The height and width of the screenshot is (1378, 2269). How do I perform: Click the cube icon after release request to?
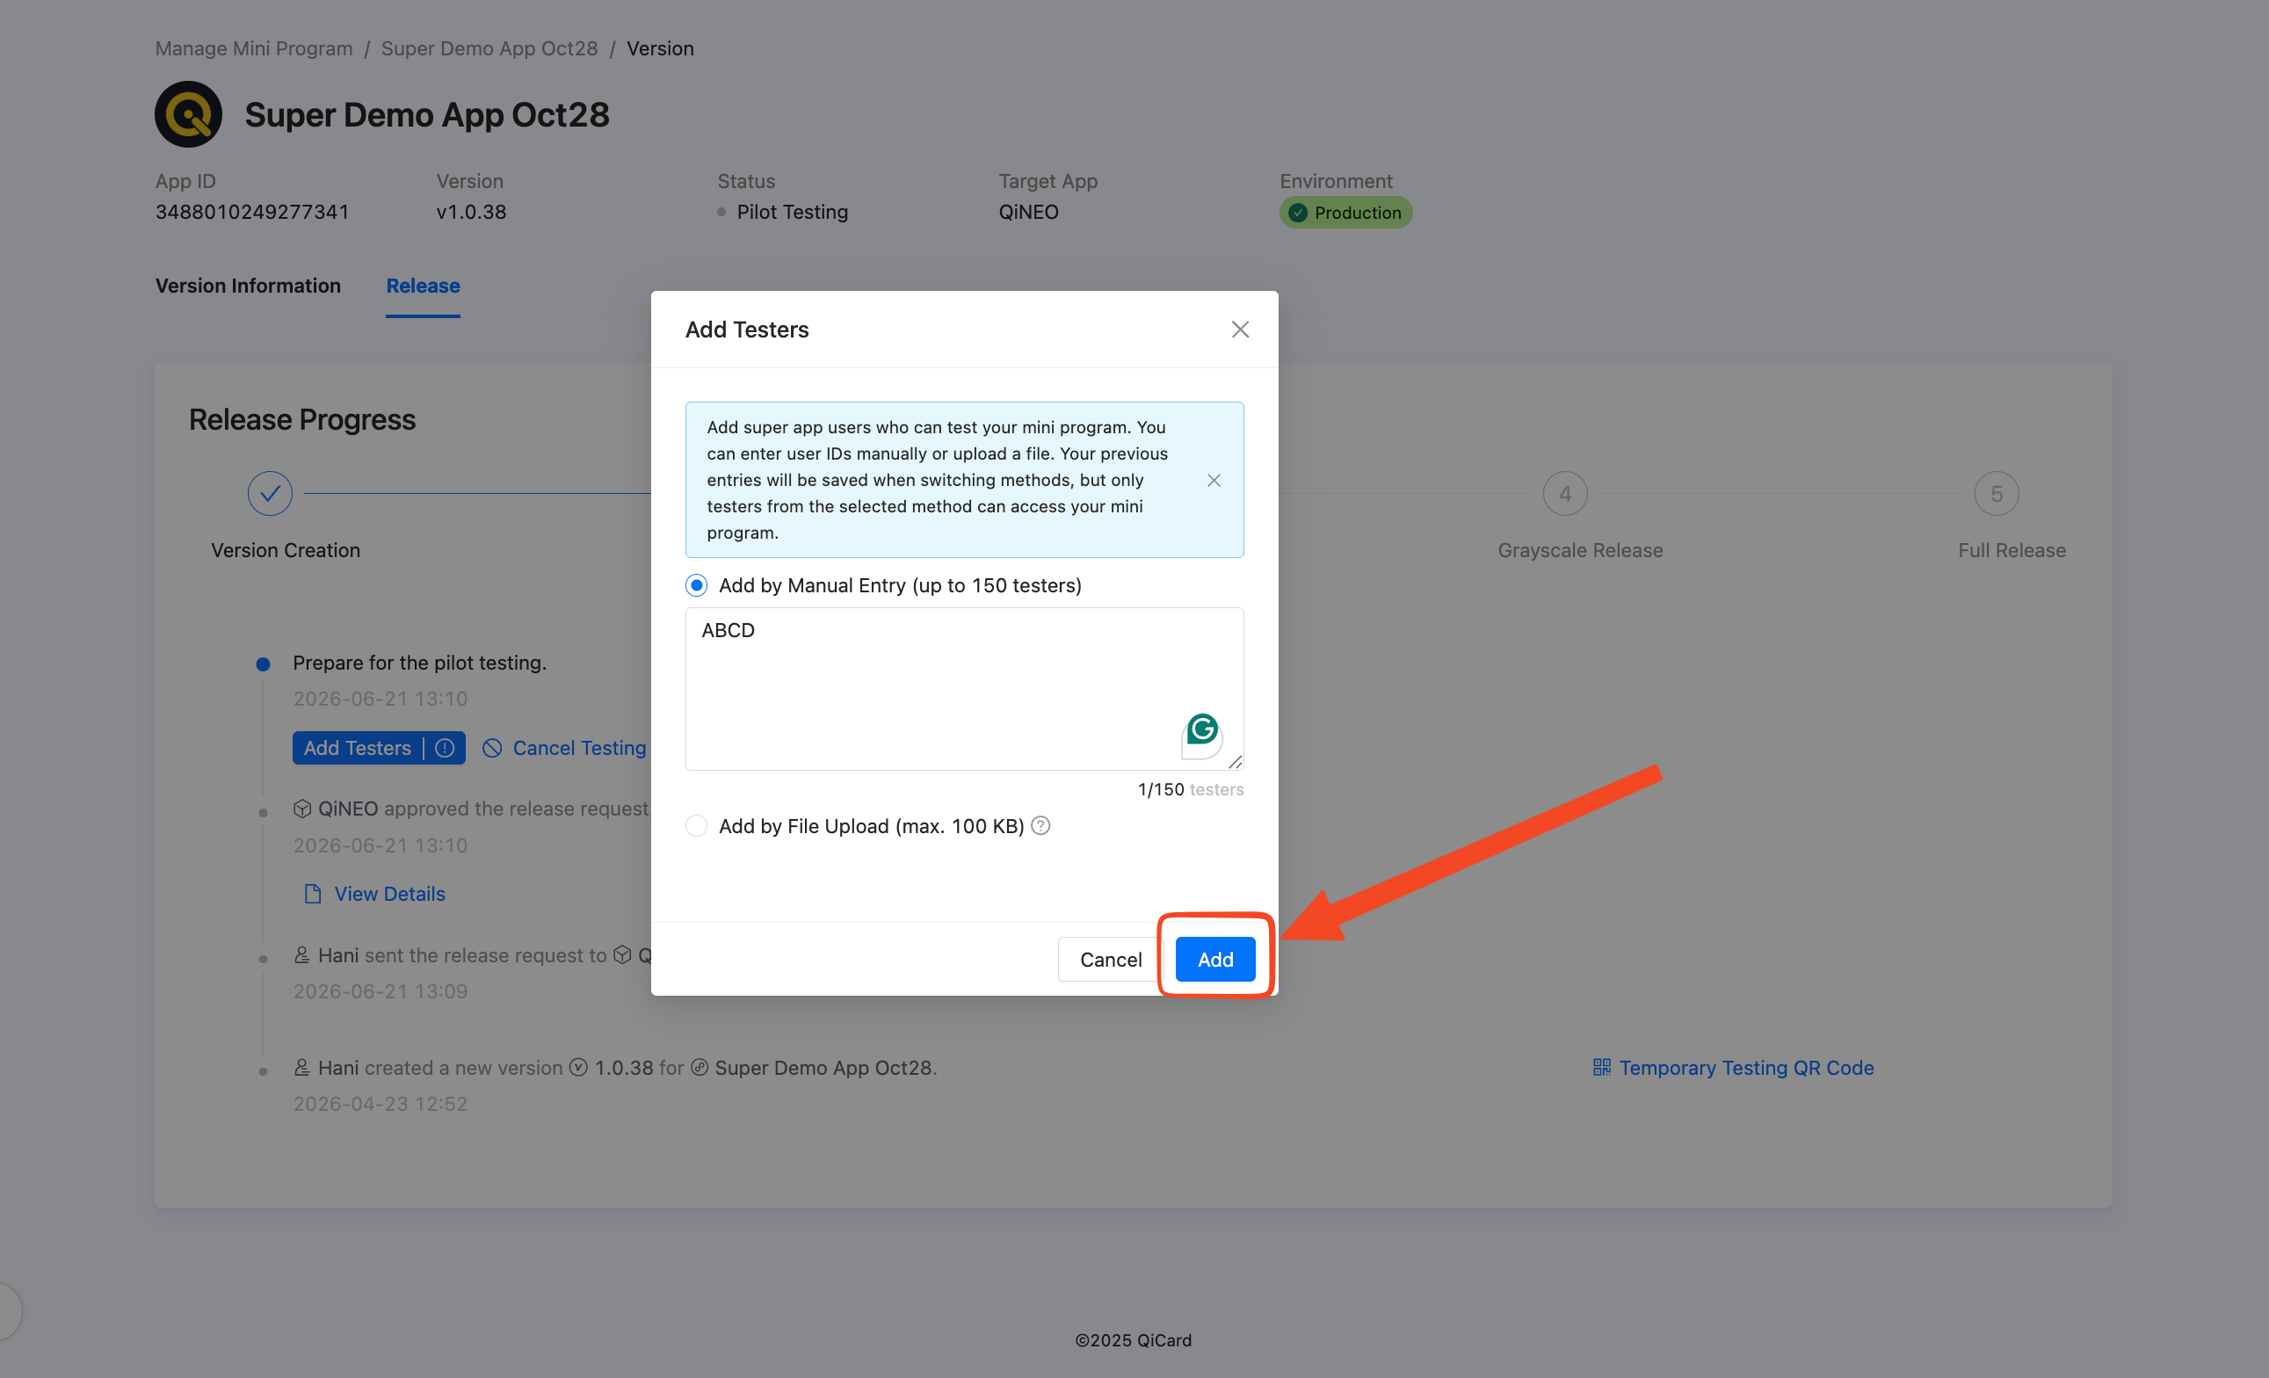click(622, 955)
